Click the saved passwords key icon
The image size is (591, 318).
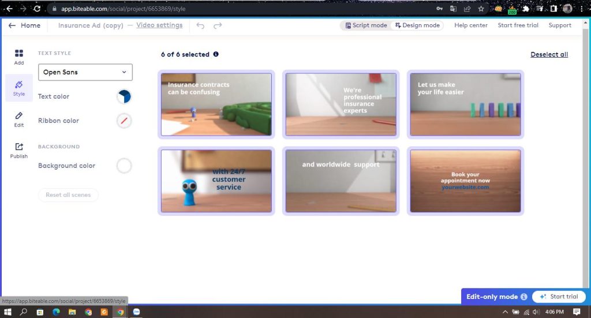coord(439,8)
